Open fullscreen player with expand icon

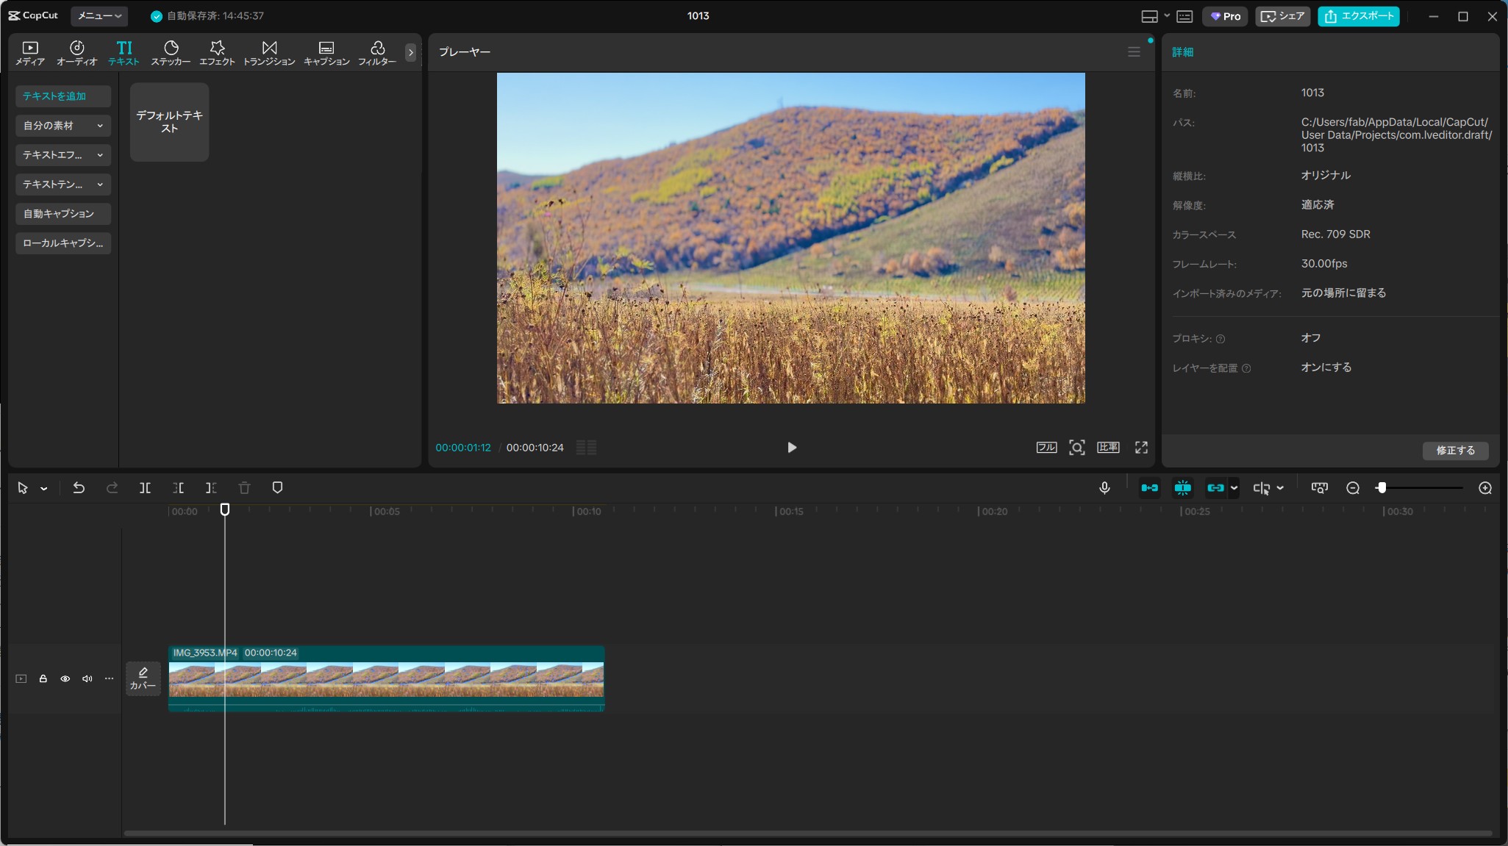[1141, 448]
